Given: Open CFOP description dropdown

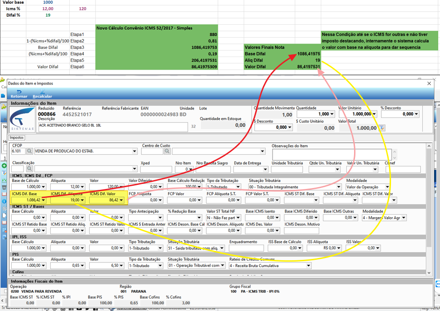Looking at the screenshot, I should [135, 151].
